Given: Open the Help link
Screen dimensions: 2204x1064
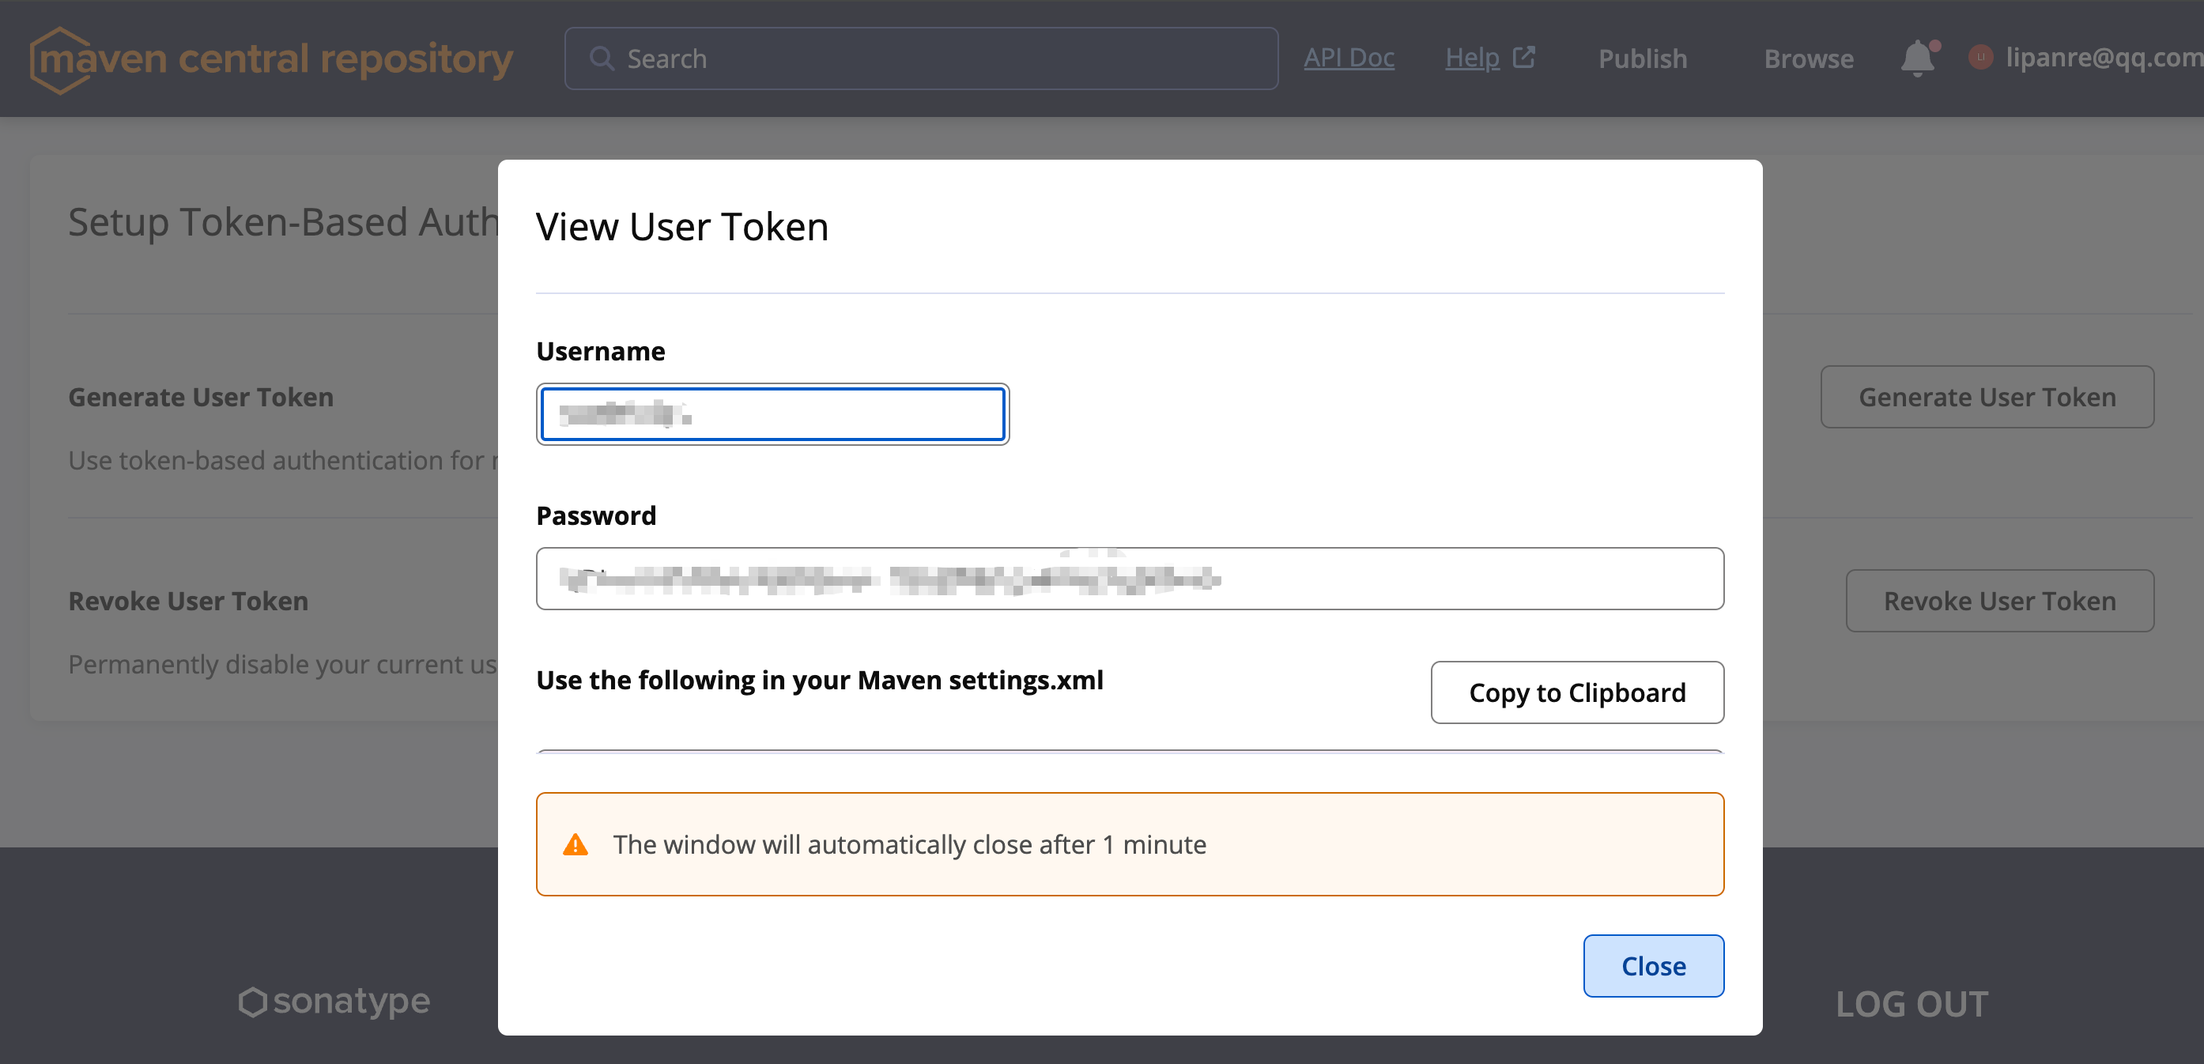Looking at the screenshot, I should click(1472, 57).
